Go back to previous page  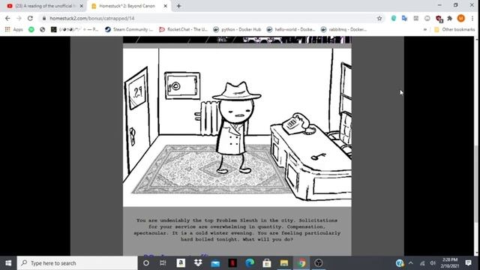pyautogui.click(x=7, y=18)
